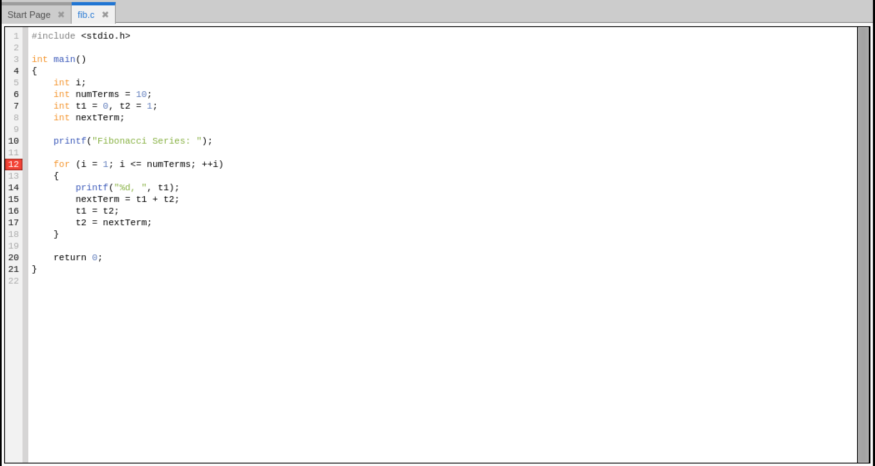Viewport: 875px width, 466px height.
Task: Click the line number 1 gutter area
Action: tap(16, 36)
